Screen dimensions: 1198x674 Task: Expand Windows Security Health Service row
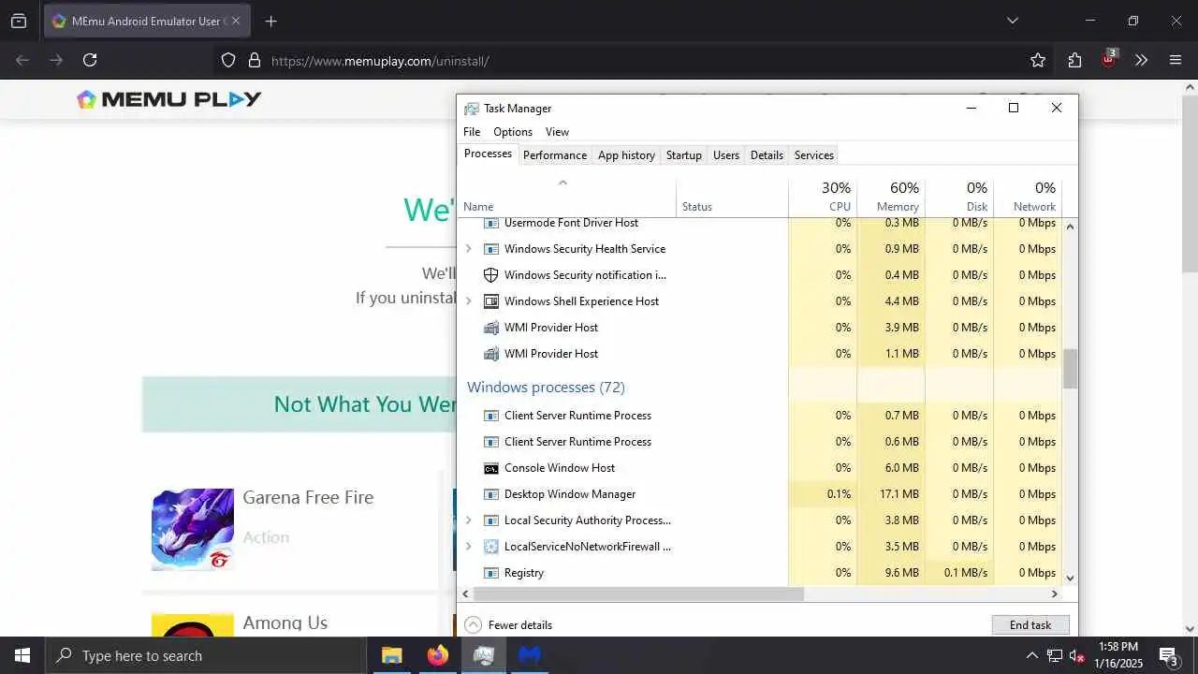469,249
